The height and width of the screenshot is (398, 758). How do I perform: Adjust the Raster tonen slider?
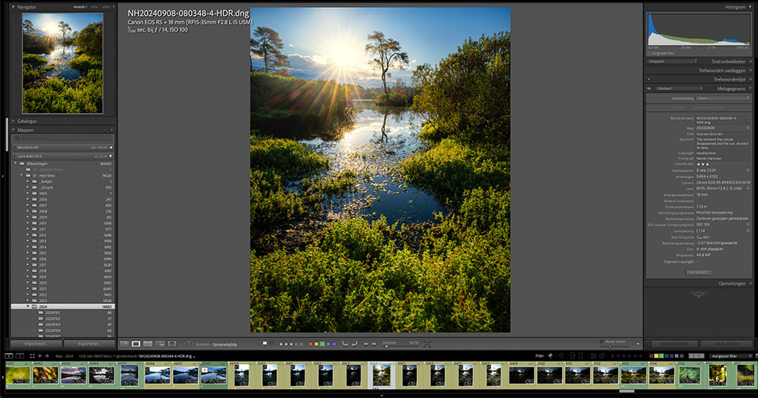pos(610,347)
